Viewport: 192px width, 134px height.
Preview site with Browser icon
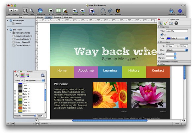[x=171, y=11]
